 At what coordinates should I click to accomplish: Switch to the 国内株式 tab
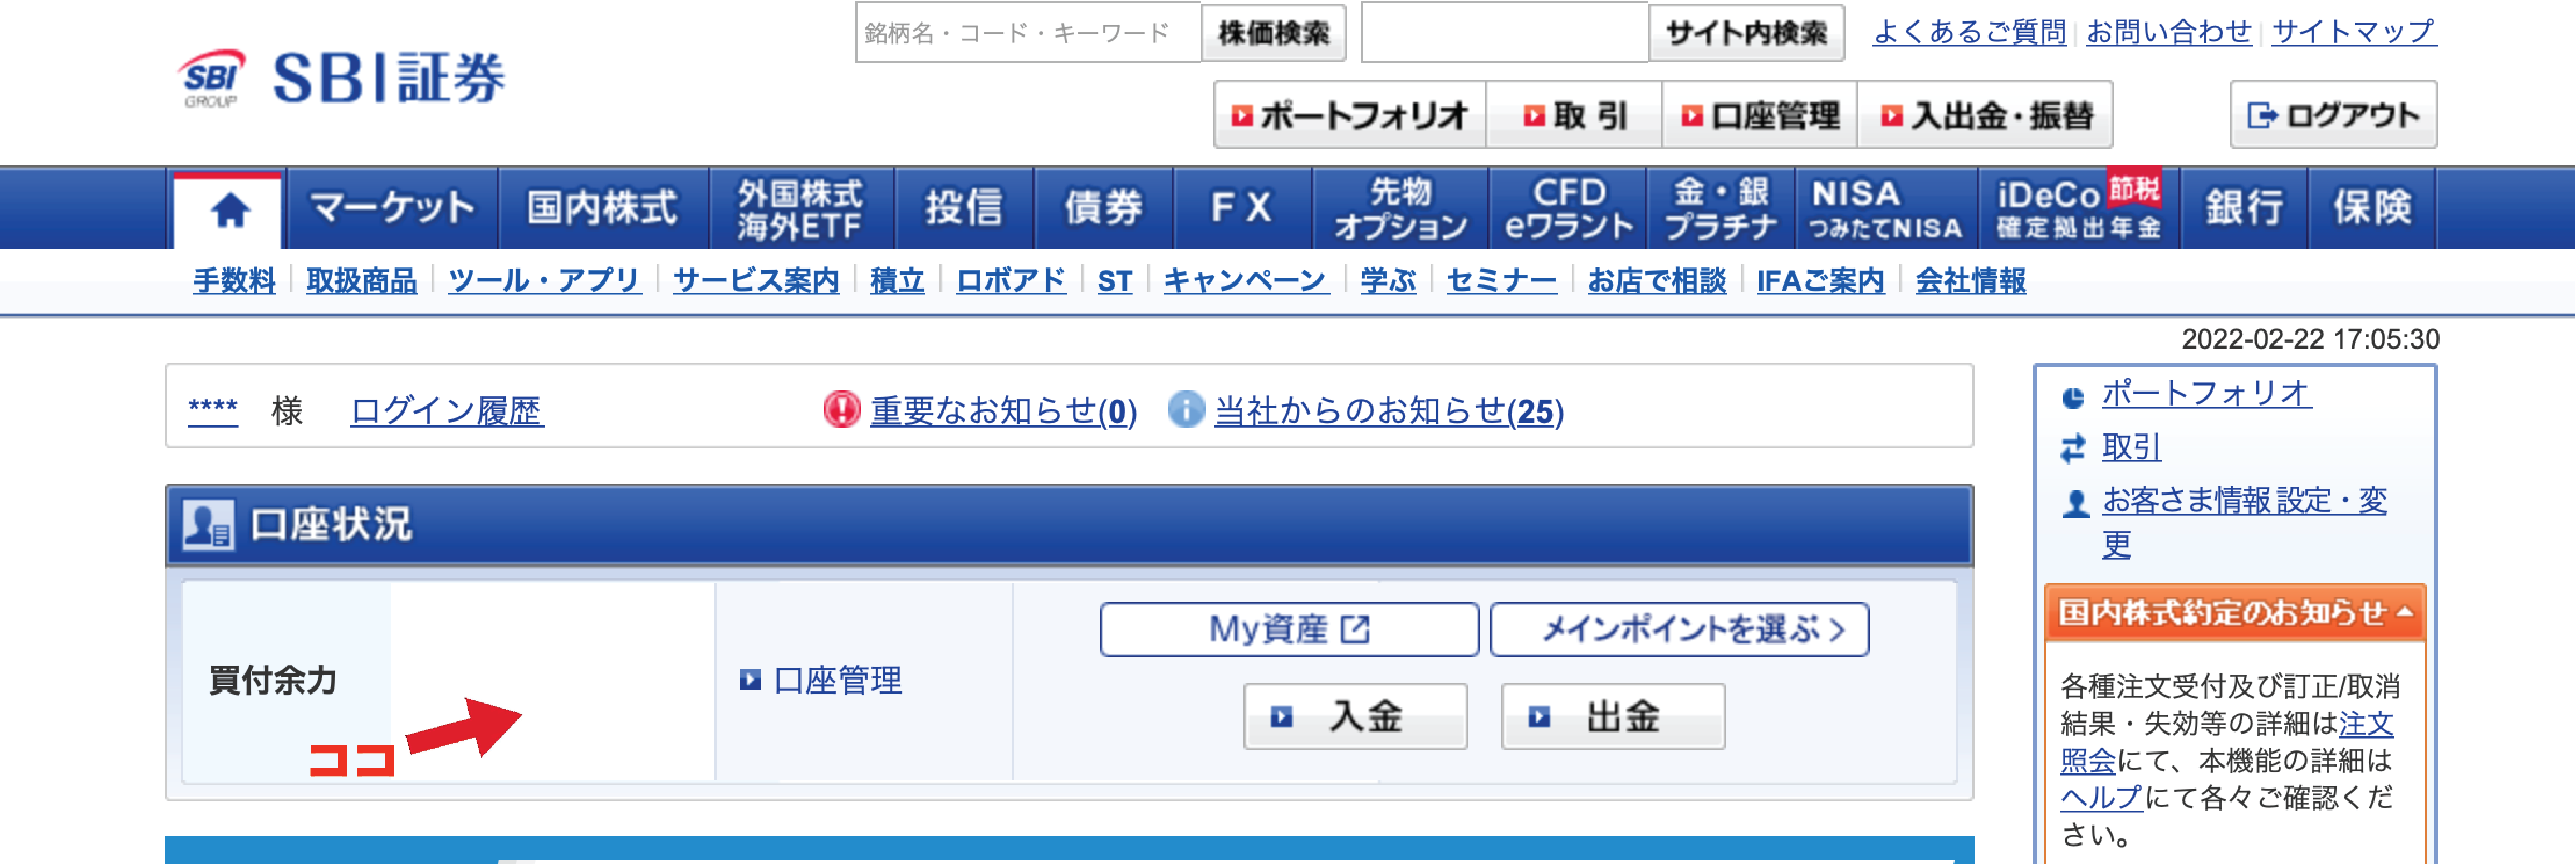pyautogui.click(x=603, y=207)
